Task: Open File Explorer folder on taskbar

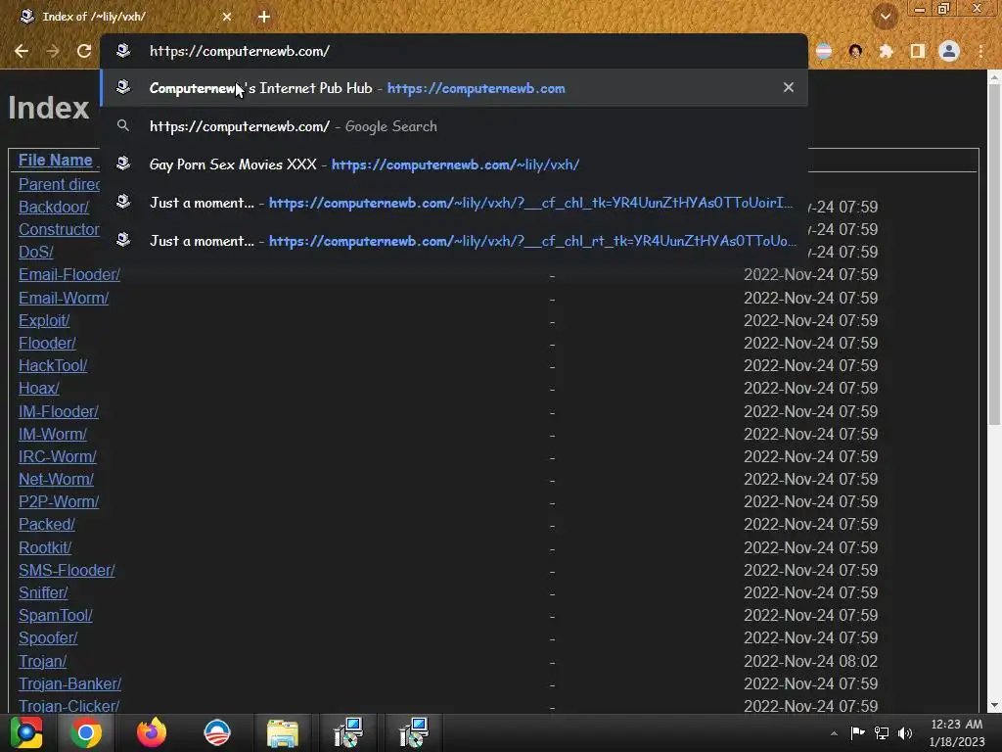Action: tap(283, 732)
